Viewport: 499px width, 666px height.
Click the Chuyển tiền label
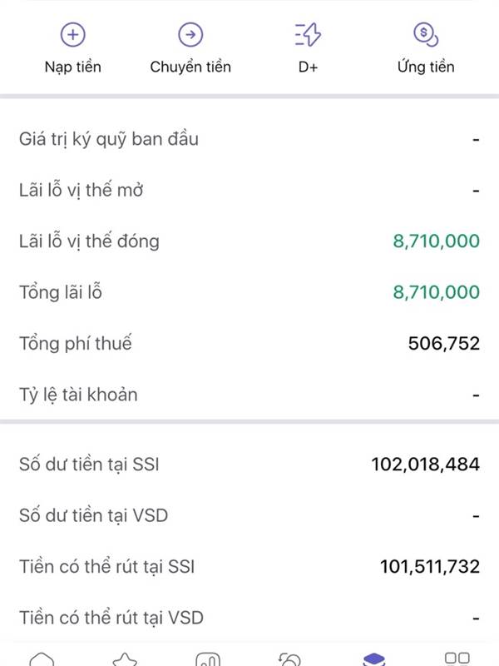[190, 67]
